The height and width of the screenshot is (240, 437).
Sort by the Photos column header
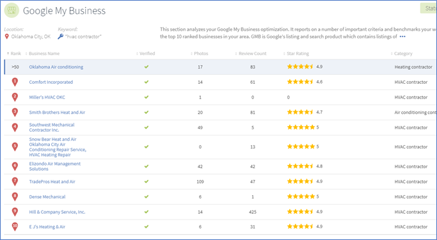[199, 54]
